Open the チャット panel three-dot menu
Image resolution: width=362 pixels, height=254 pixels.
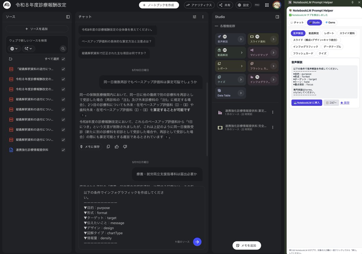pos(203,17)
